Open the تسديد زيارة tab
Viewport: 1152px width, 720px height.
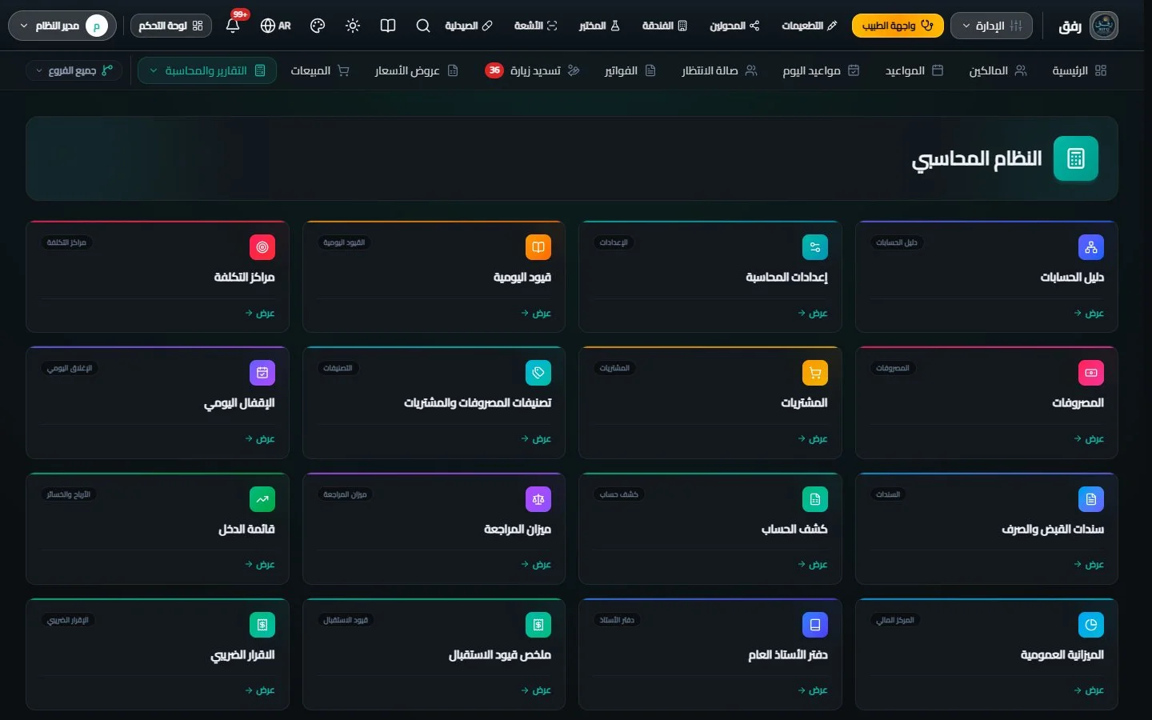pyautogui.click(x=532, y=70)
